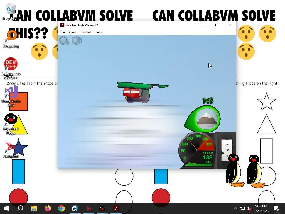This screenshot has height=214, width=285.
Task: Switch to Flashpoint in the taskbar
Action: 89,208
